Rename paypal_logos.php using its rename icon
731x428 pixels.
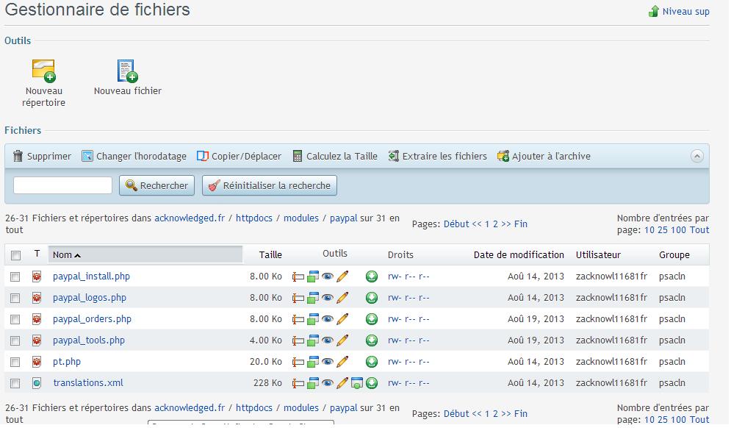tap(298, 299)
